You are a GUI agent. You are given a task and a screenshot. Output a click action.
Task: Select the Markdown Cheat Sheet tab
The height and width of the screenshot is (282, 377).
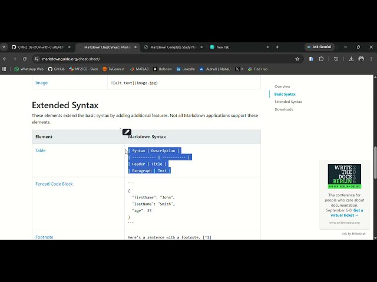coord(107,47)
